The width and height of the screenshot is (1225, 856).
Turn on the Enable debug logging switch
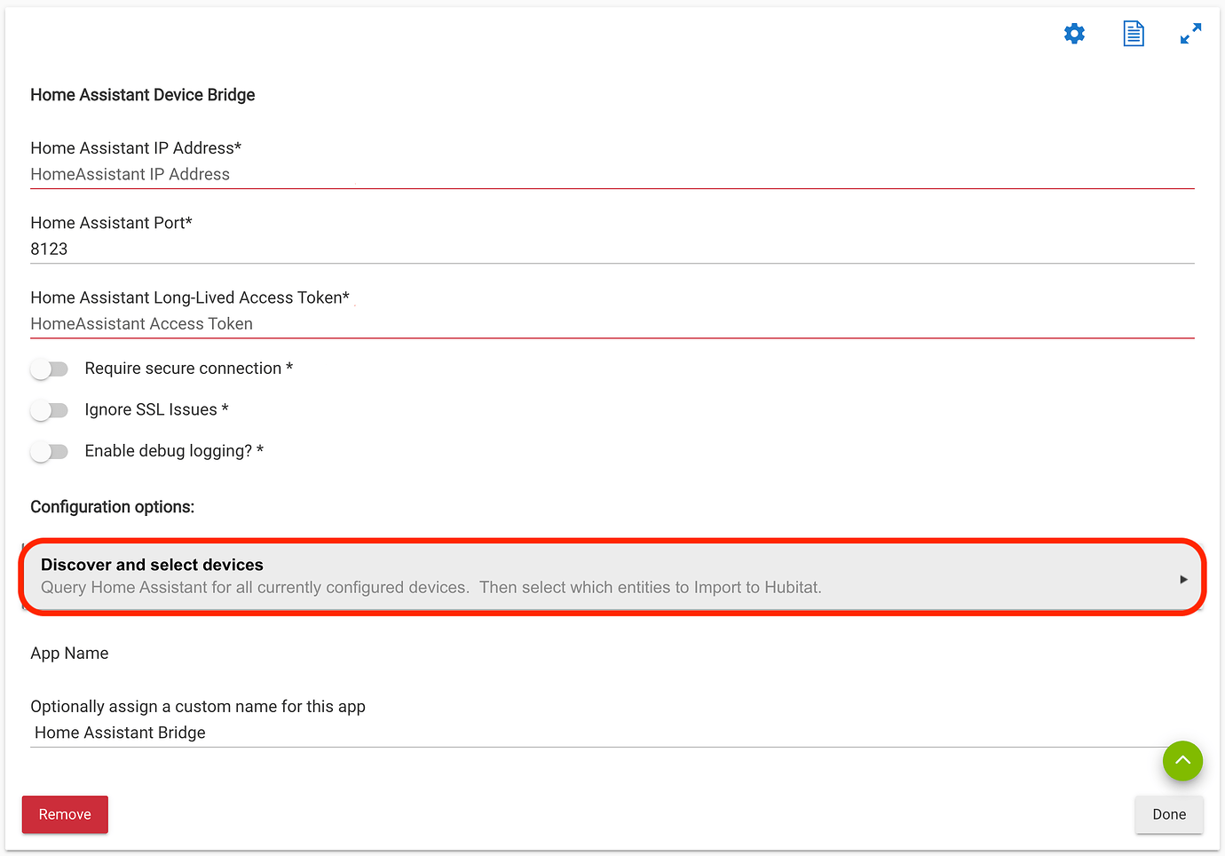pos(50,451)
